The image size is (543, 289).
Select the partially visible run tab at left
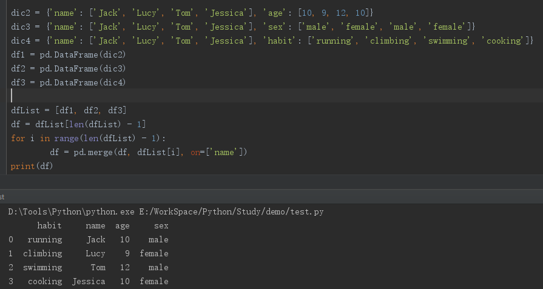[2, 197]
